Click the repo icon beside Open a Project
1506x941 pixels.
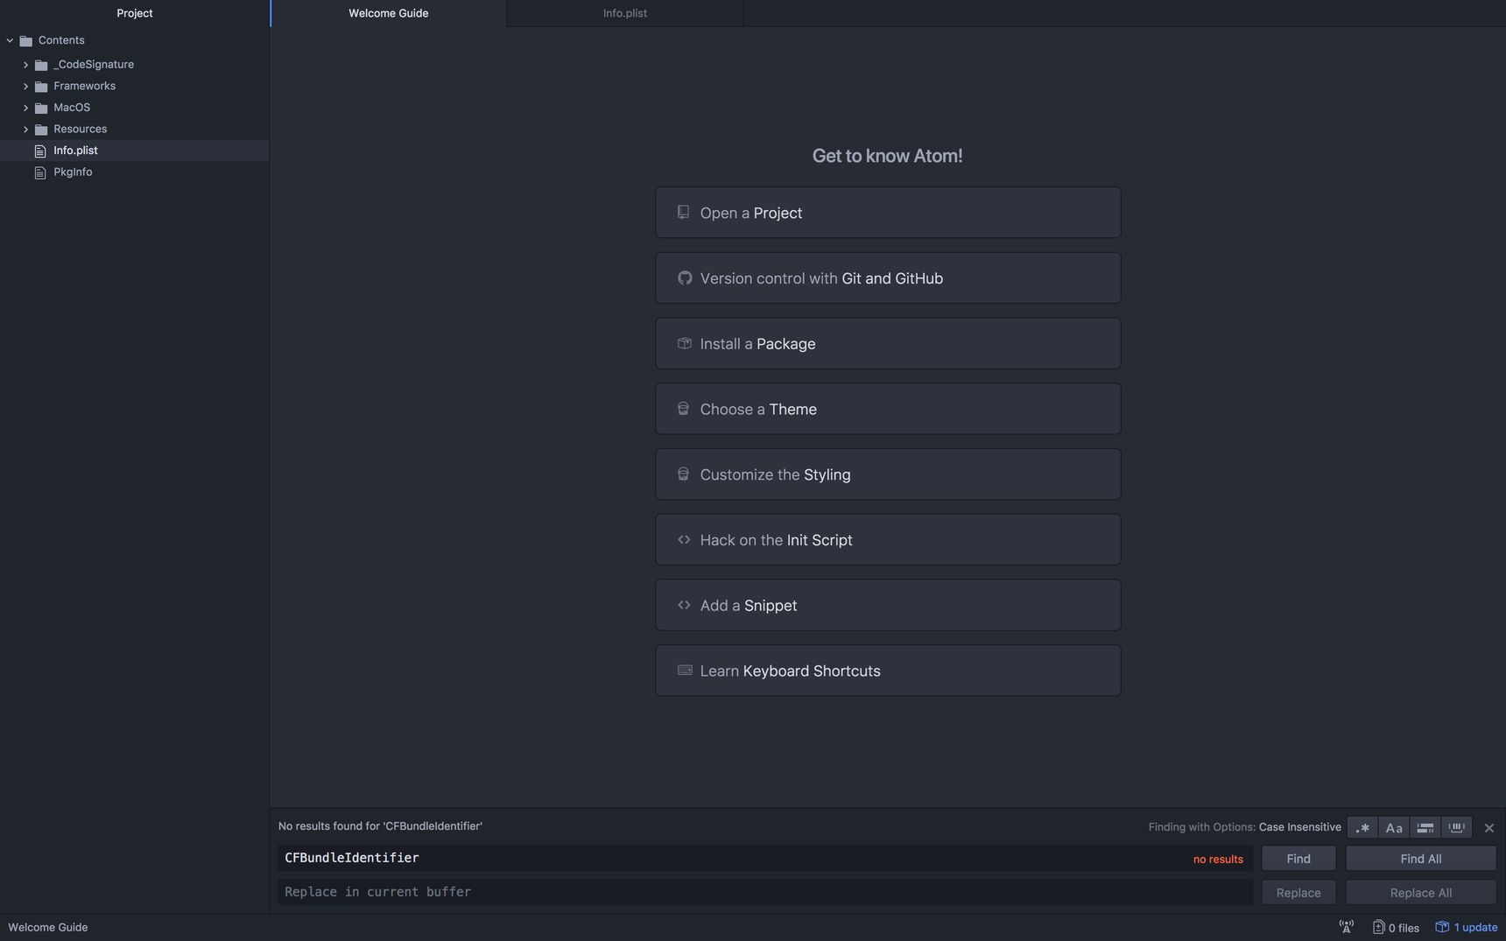(x=684, y=212)
